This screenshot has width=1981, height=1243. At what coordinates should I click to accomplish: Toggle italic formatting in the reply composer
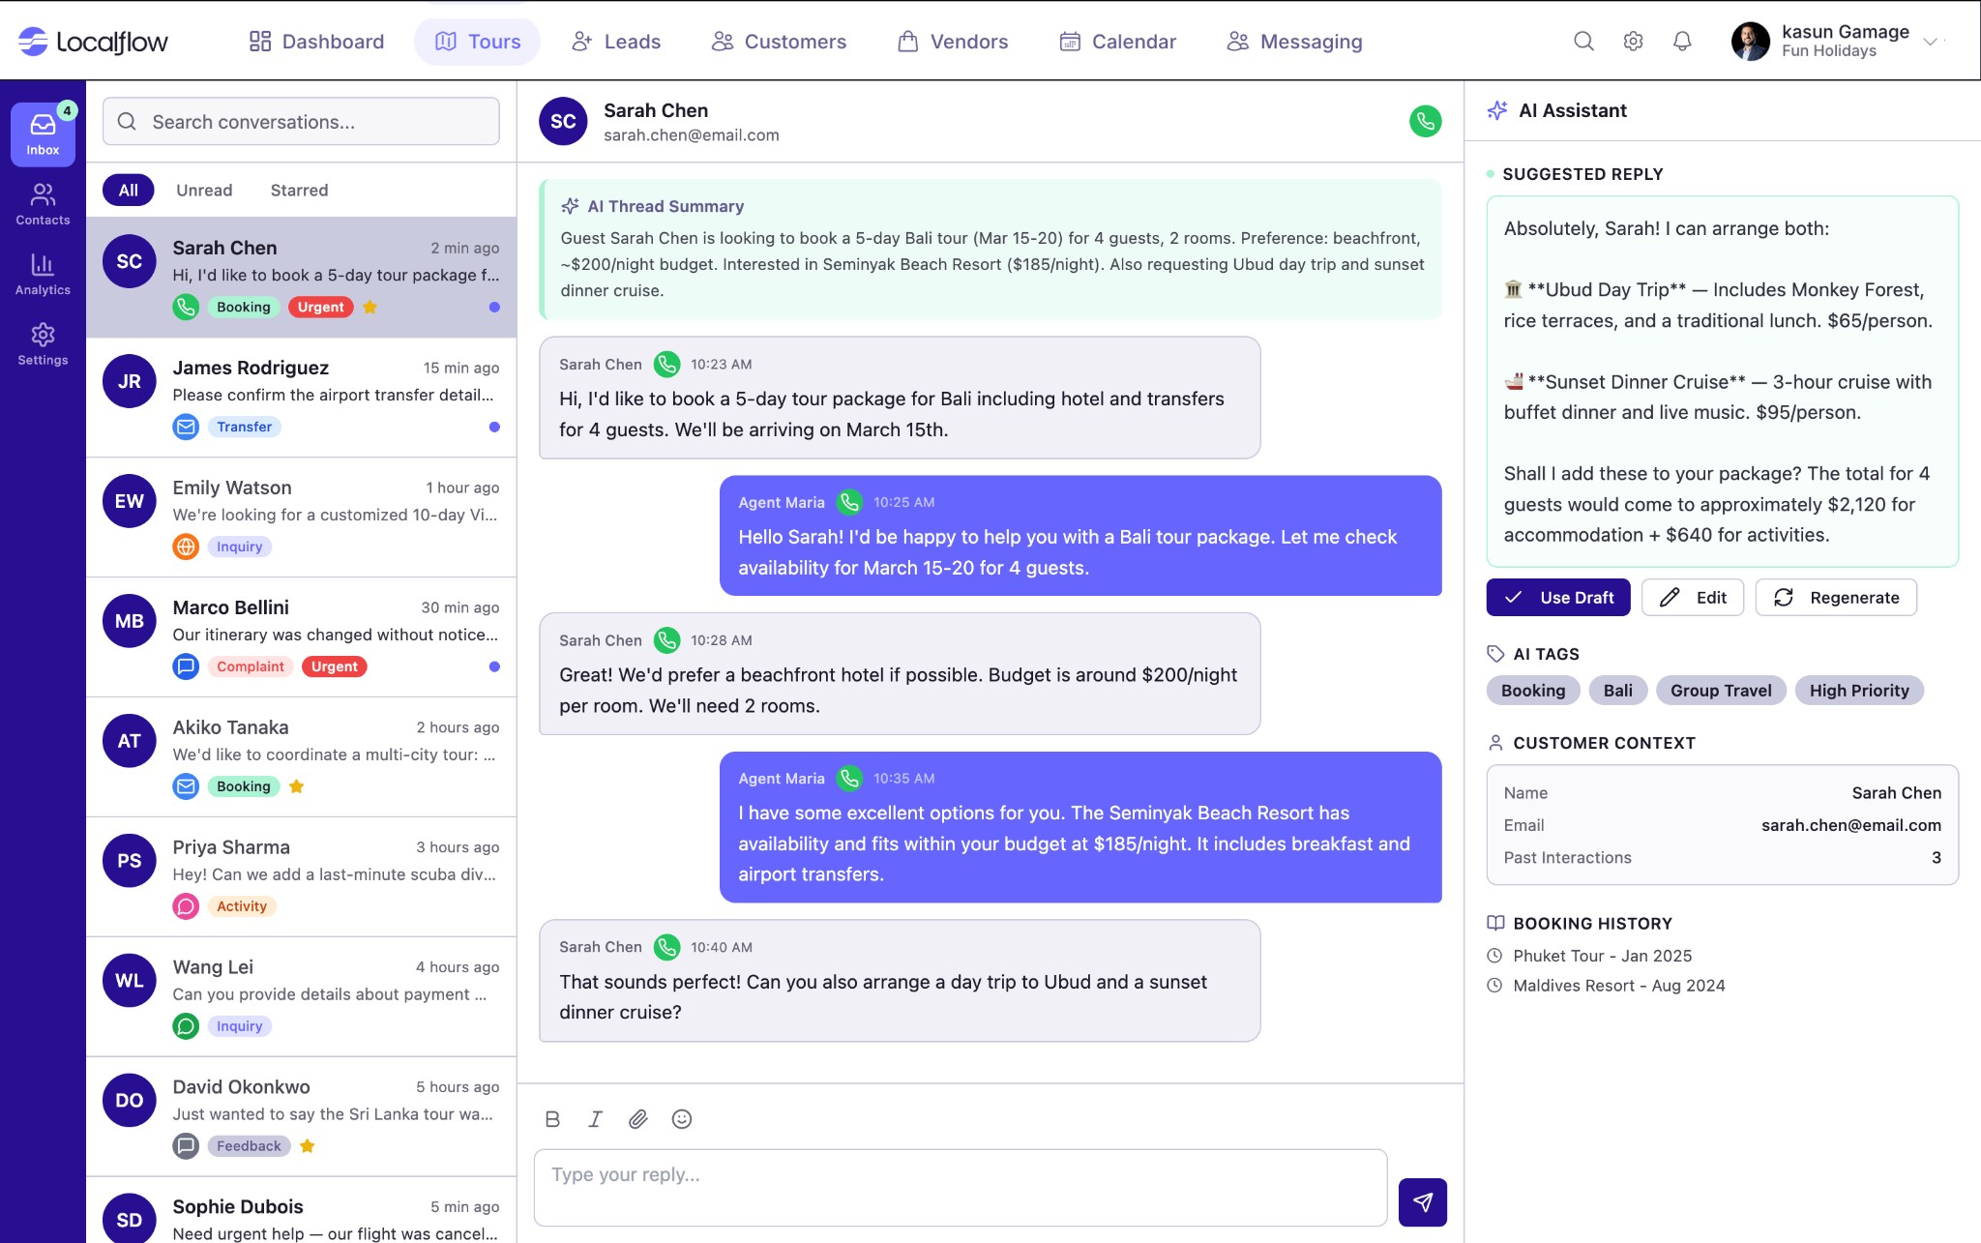coord(595,1119)
